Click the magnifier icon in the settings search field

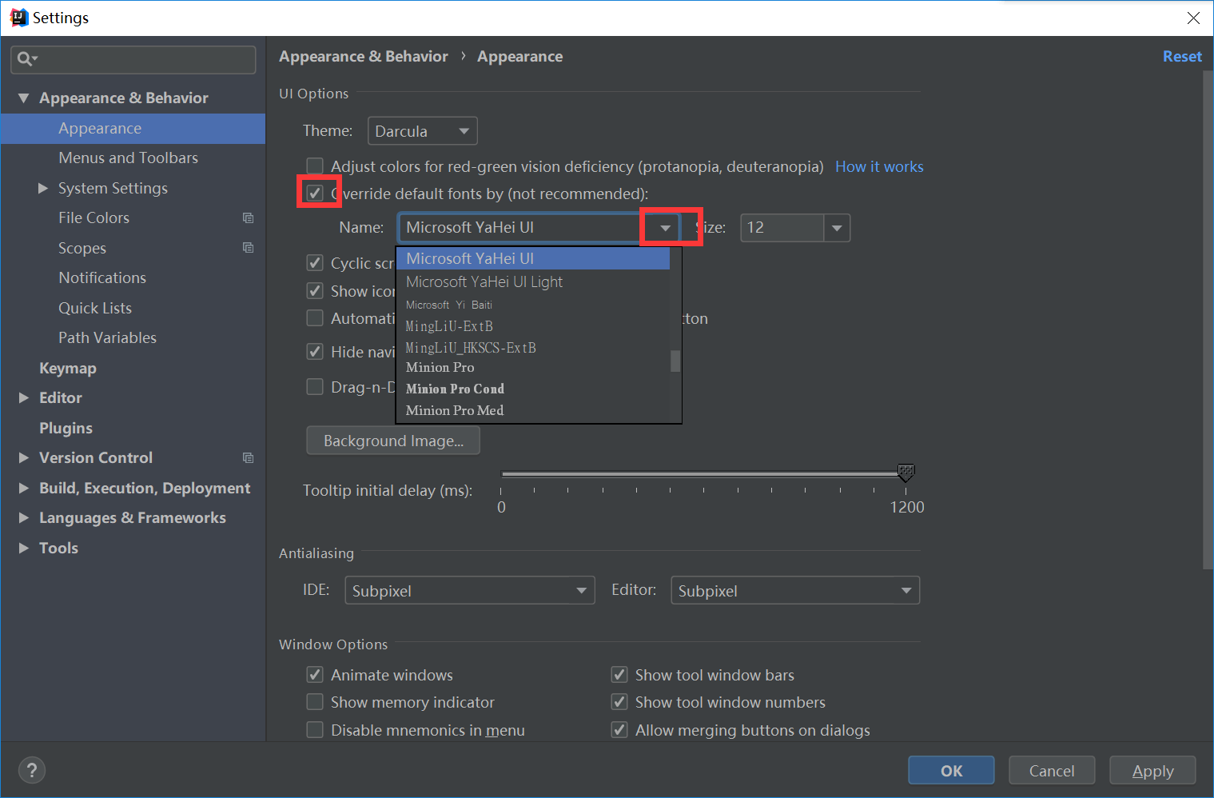pos(25,58)
